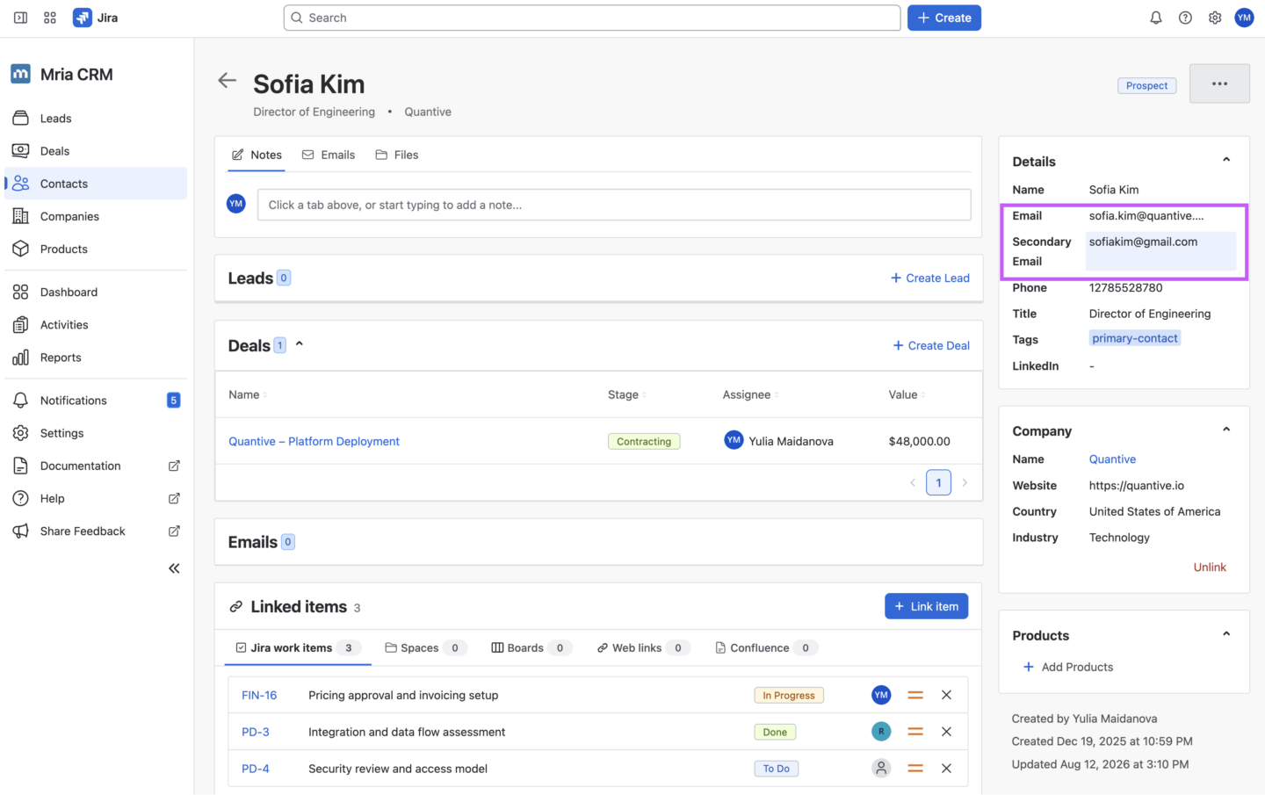Image resolution: width=1265 pixels, height=795 pixels.
Task: Open the notifications bell in top bar
Action: (x=1156, y=18)
